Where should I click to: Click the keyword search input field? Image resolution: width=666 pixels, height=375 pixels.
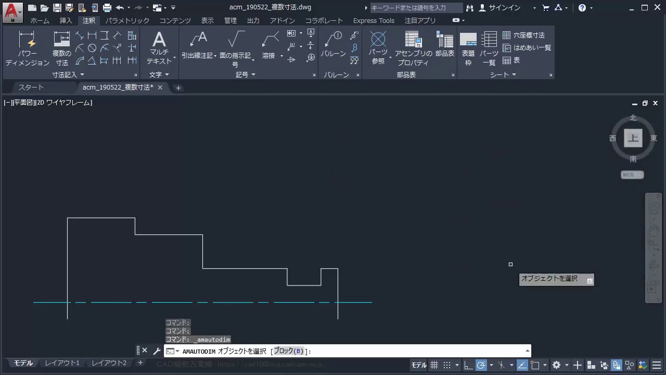click(x=416, y=8)
